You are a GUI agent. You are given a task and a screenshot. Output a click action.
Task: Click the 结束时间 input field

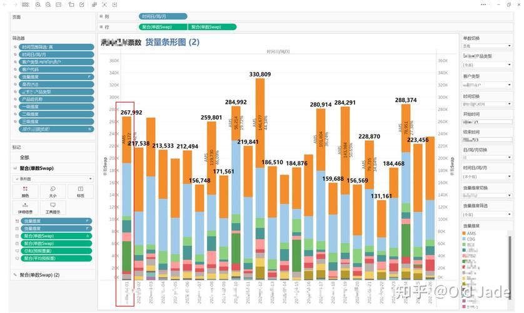tap(487, 140)
